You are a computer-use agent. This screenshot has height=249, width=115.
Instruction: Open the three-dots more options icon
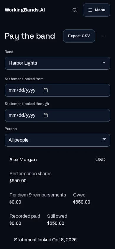[x=104, y=36]
